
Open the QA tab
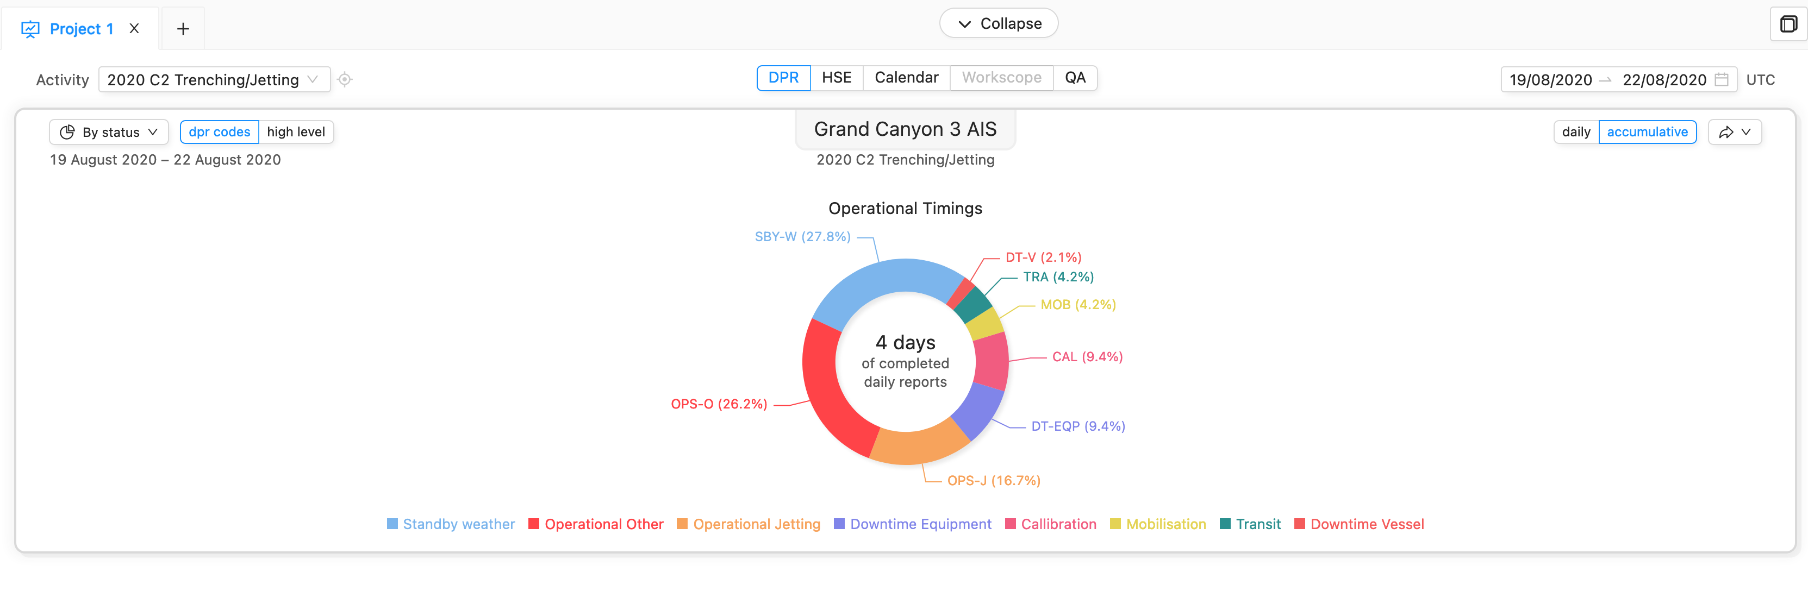[x=1075, y=78]
